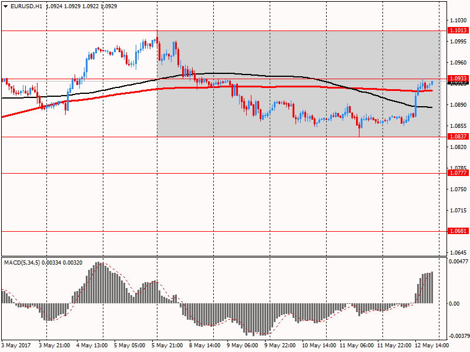Click the 1.0715 value on price axis
This screenshot has width=470, height=352.
pos(458,211)
